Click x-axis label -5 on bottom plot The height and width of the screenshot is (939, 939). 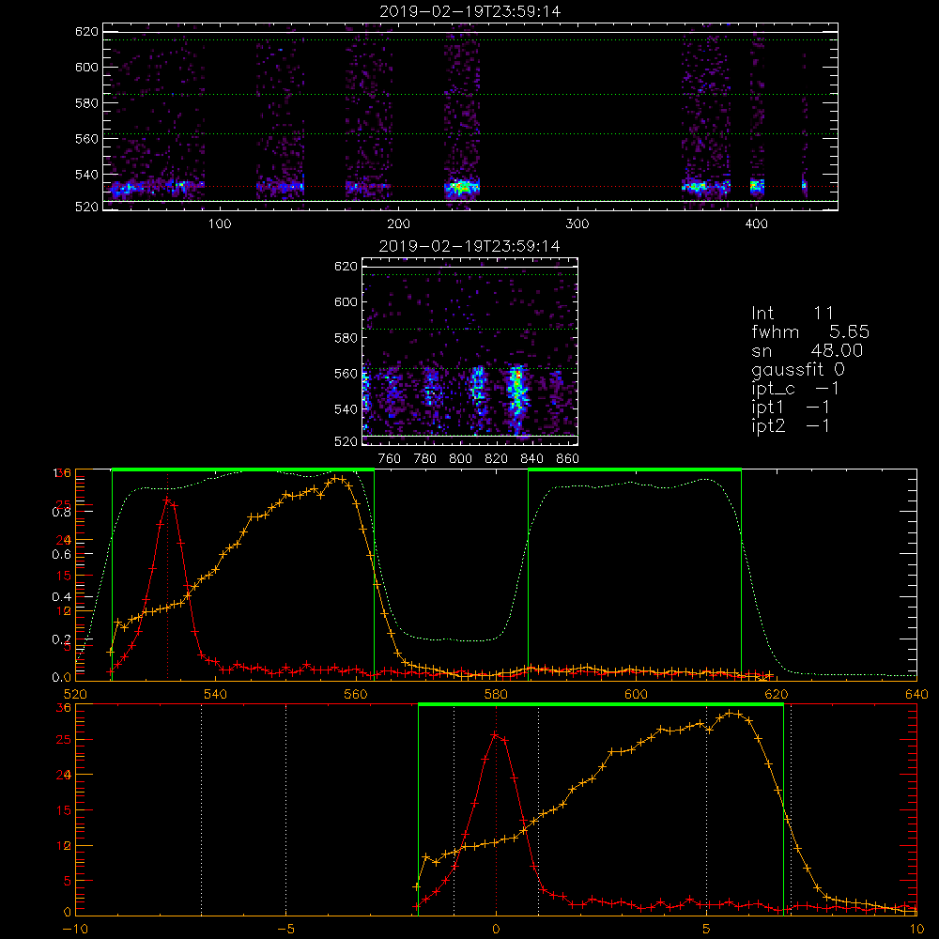(285, 929)
